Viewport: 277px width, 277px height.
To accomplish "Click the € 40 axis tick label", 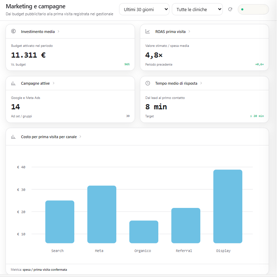I will (x=21, y=167).
